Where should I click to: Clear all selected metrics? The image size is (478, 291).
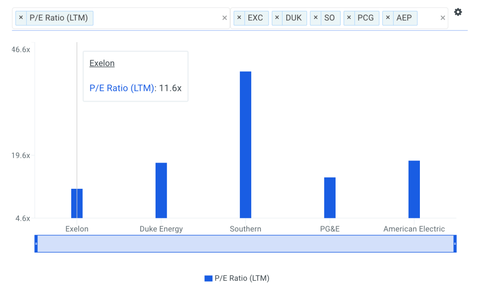click(x=224, y=18)
